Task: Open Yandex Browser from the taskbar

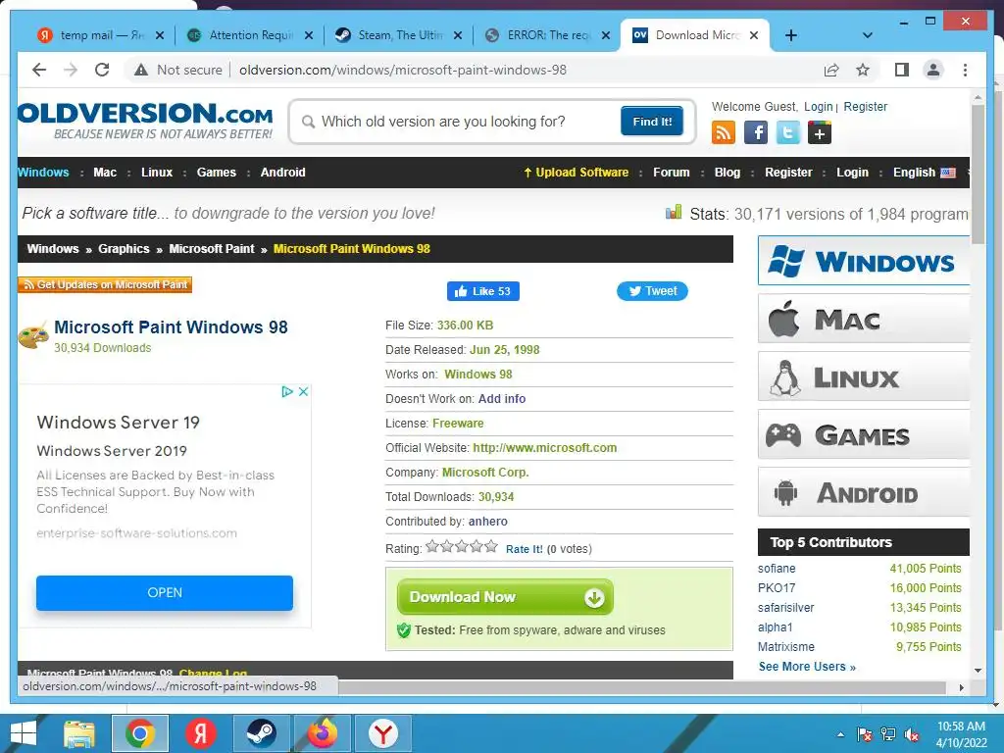Action: 383,733
